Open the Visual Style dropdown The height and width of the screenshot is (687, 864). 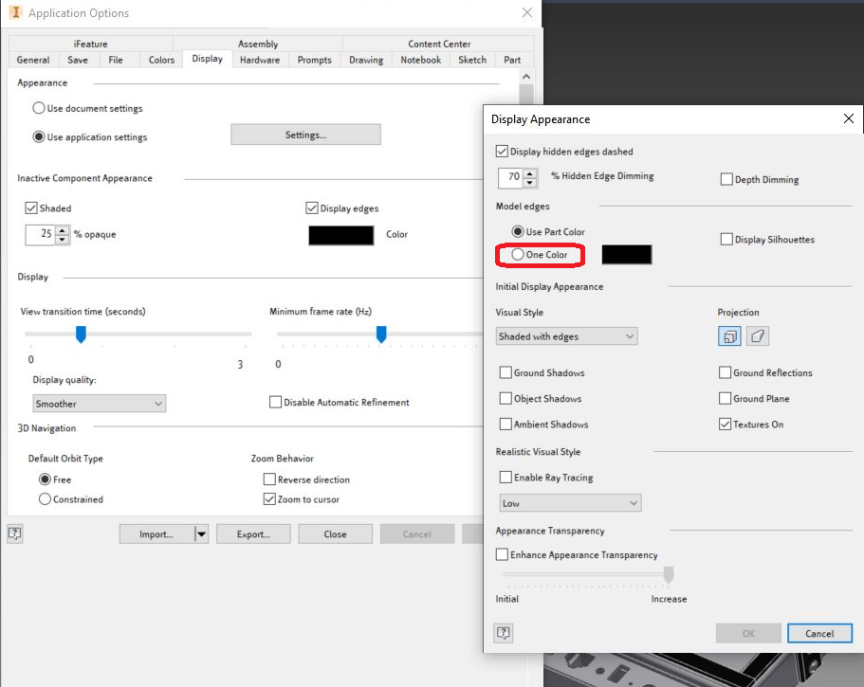[566, 336]
